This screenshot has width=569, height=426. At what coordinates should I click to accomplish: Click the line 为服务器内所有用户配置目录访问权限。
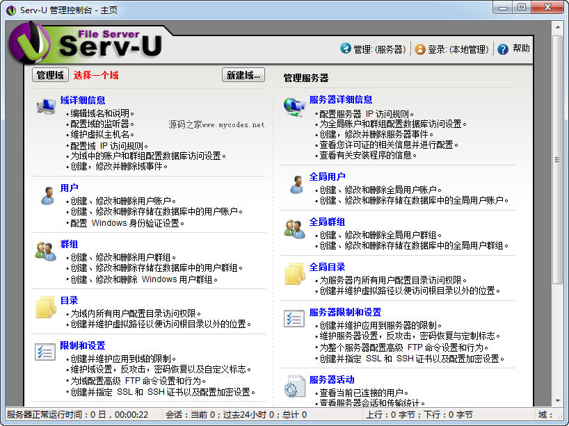[x=394, y=280]
